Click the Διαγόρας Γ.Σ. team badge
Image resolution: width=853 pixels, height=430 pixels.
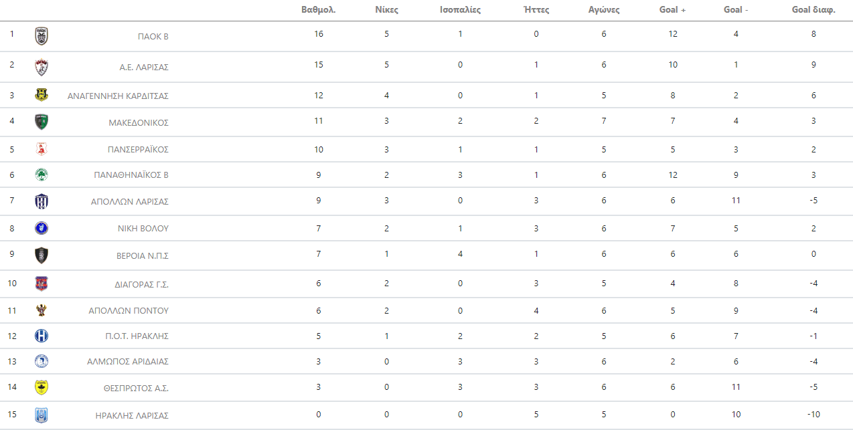click(42, 284)
